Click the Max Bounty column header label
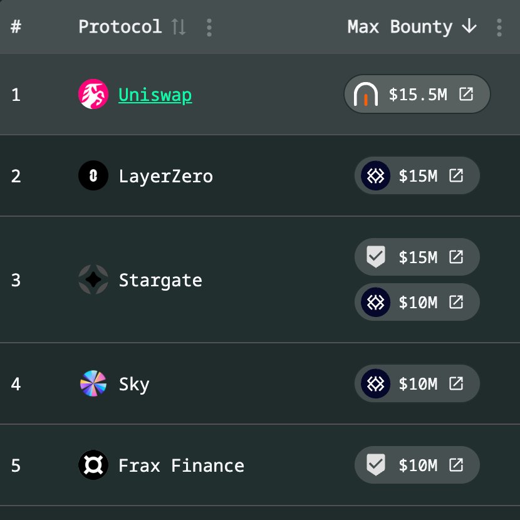The width and height of the screenshot is (520, 520). (400, 27)
